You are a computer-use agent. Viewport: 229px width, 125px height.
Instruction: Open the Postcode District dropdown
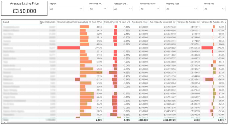[x=123, y=9]
